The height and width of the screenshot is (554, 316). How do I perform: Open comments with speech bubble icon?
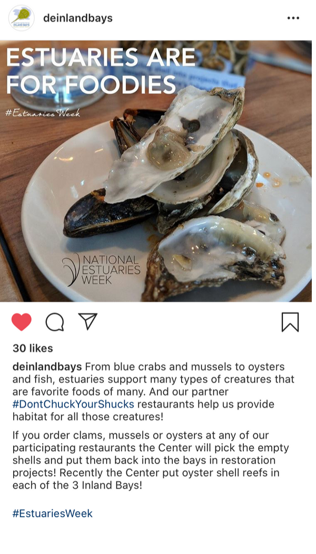point(55,322)
